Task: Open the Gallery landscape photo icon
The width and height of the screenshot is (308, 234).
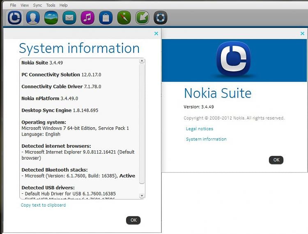Action: click(51, 18)
